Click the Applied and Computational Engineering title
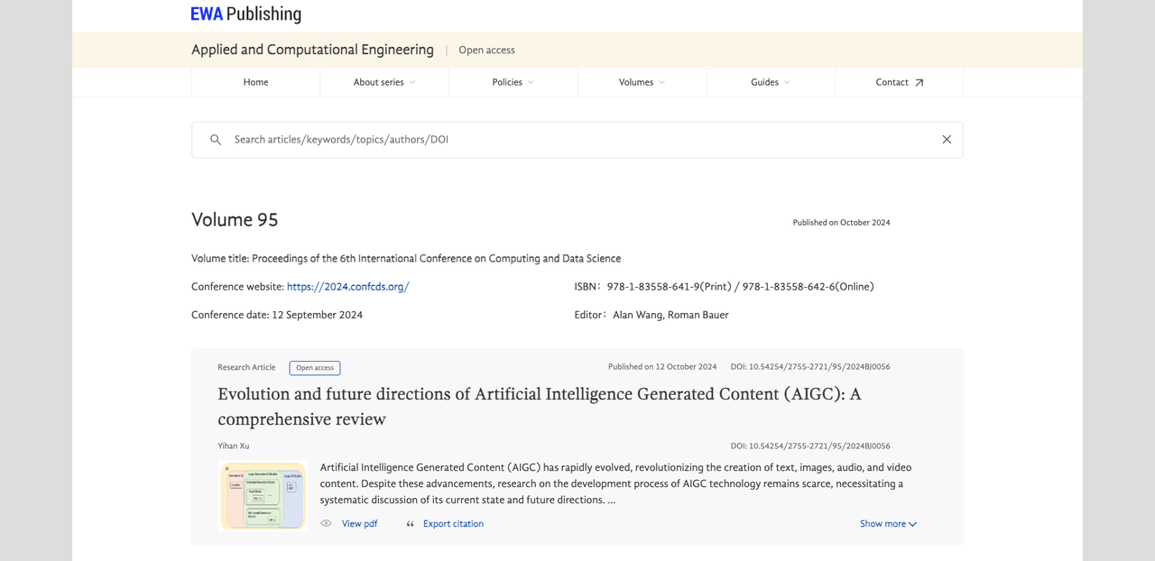 click(312, 51)
